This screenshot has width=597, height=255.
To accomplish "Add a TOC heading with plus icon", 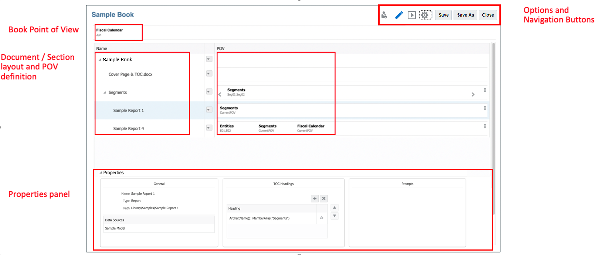I will [x=315, y=199].
